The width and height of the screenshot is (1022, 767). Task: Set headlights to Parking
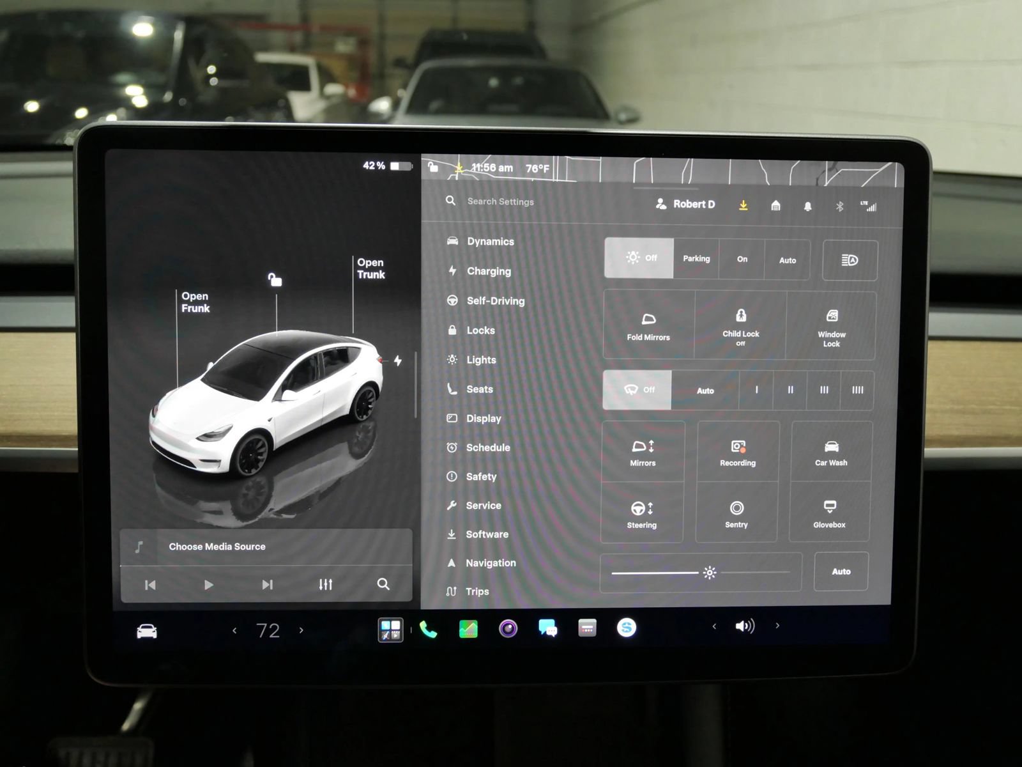(696, 259)
